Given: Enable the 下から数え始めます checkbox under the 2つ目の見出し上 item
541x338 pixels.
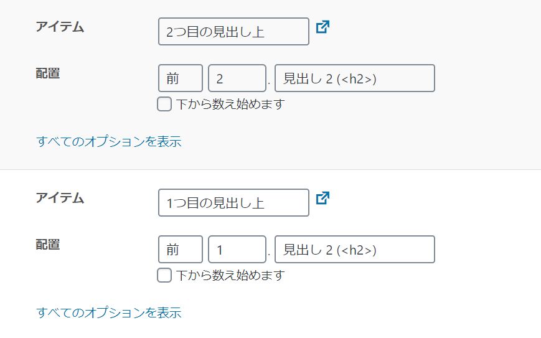Looking at the screenshot, I should [x=164, y=104].
